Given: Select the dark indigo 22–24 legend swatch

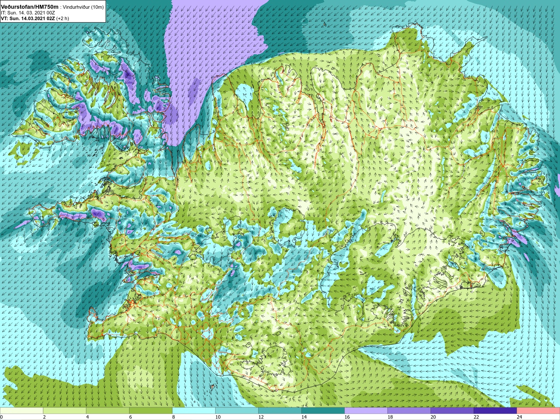Looking at the screenshot, I should pos(495,411).
